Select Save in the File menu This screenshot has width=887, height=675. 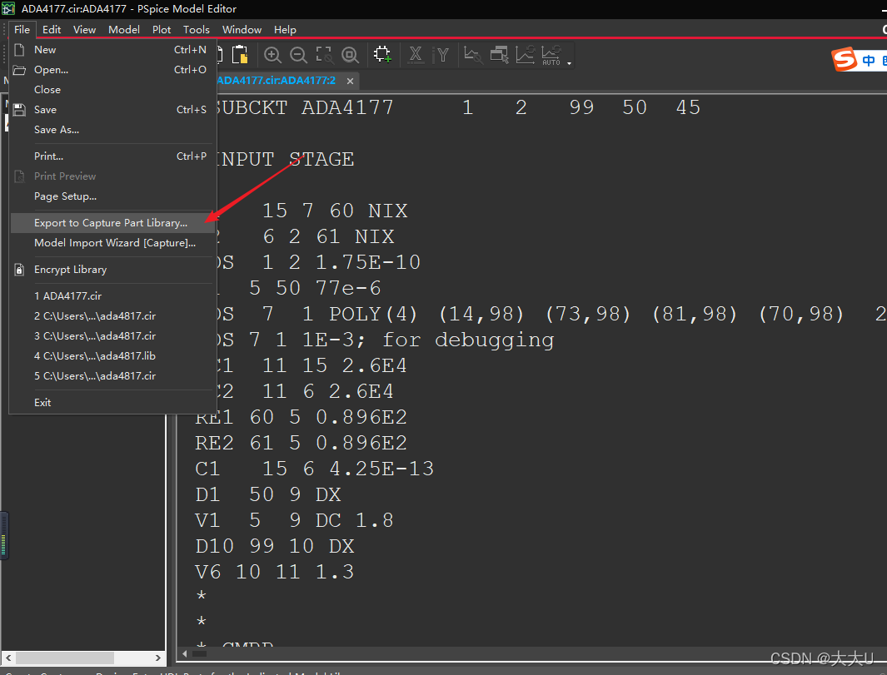pos(112,110)
